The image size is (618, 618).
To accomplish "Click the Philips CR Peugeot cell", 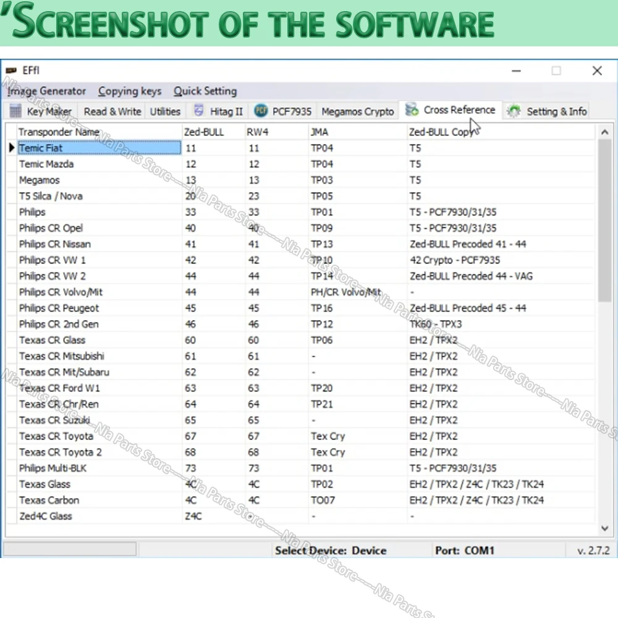I will coord(99,308).
